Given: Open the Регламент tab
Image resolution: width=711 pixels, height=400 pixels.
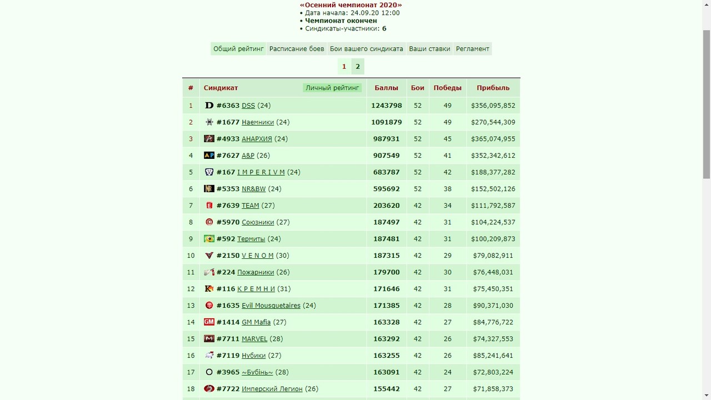Looking at the screenshot, I should point(473,49).
